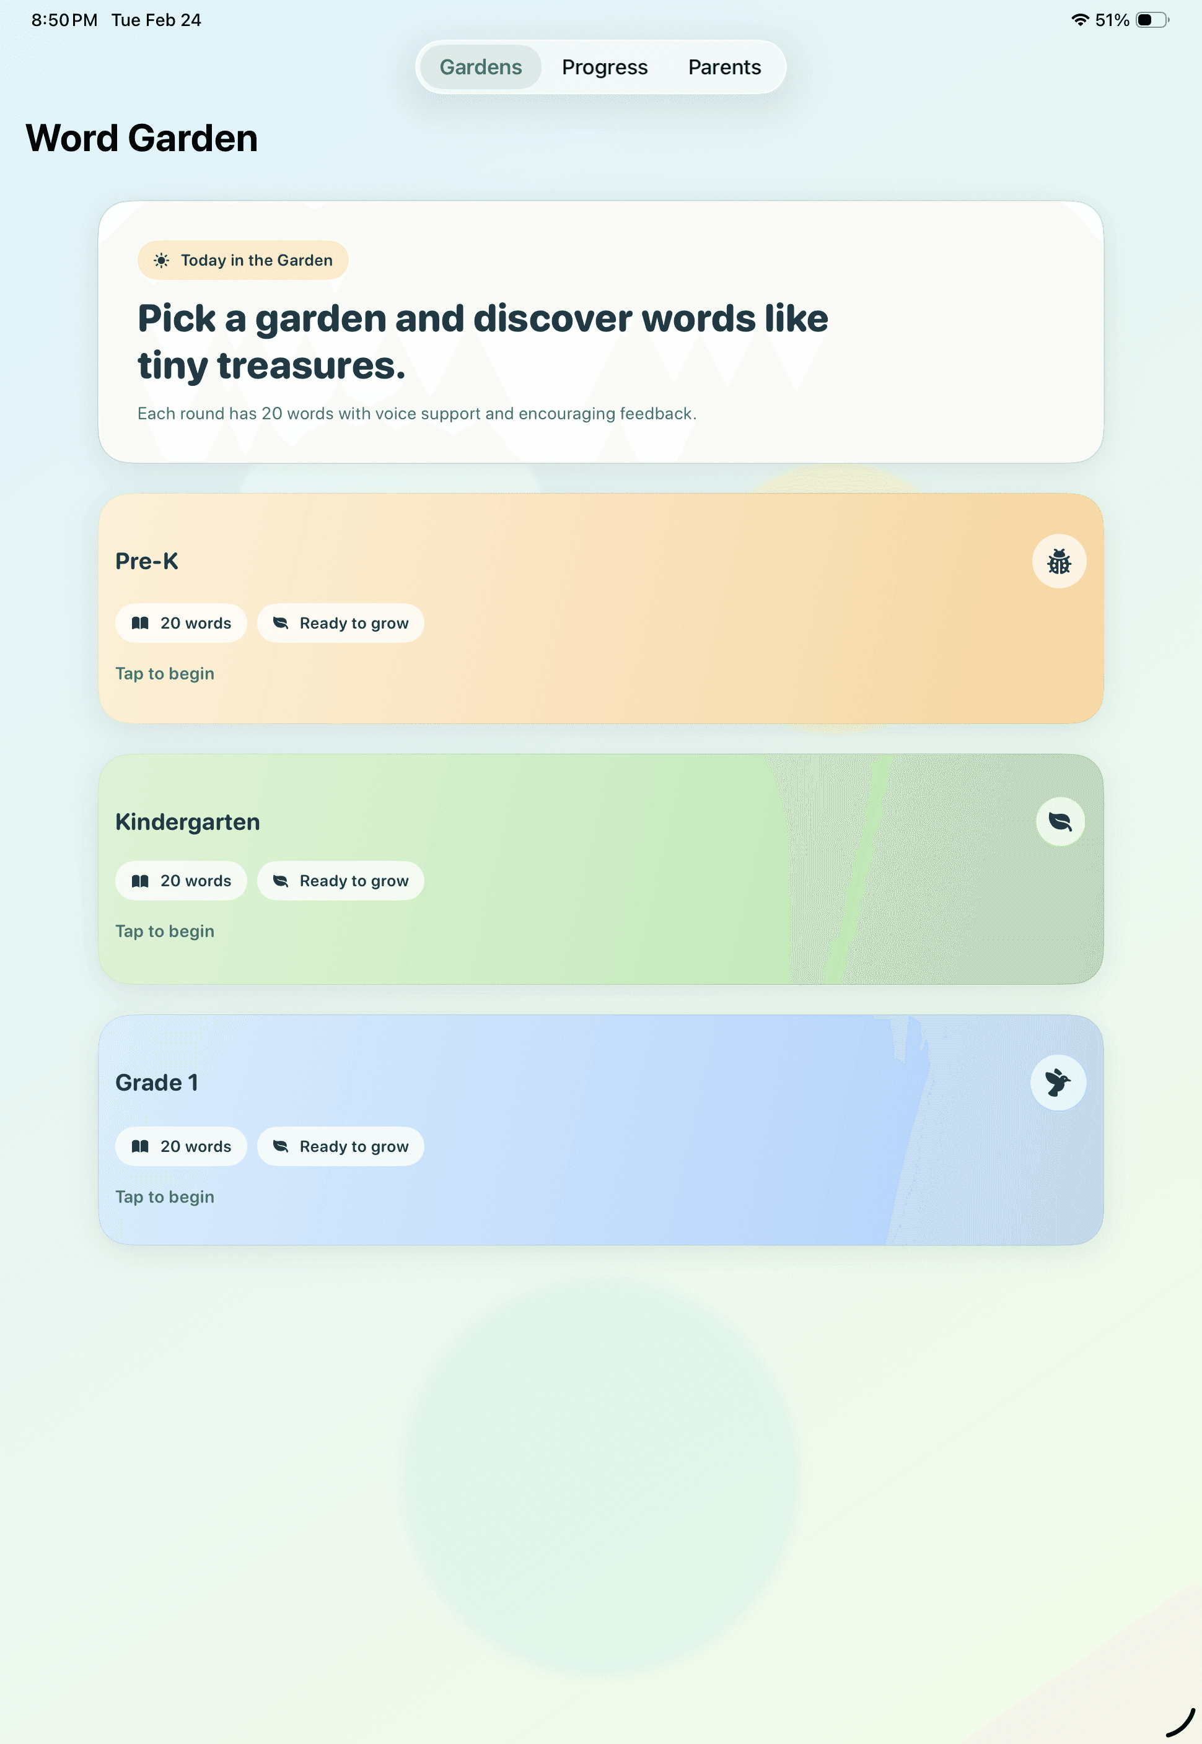This screenshot has width=1202, height=1744.
Task: Open the Parents tab
Action: pos(723,66)
